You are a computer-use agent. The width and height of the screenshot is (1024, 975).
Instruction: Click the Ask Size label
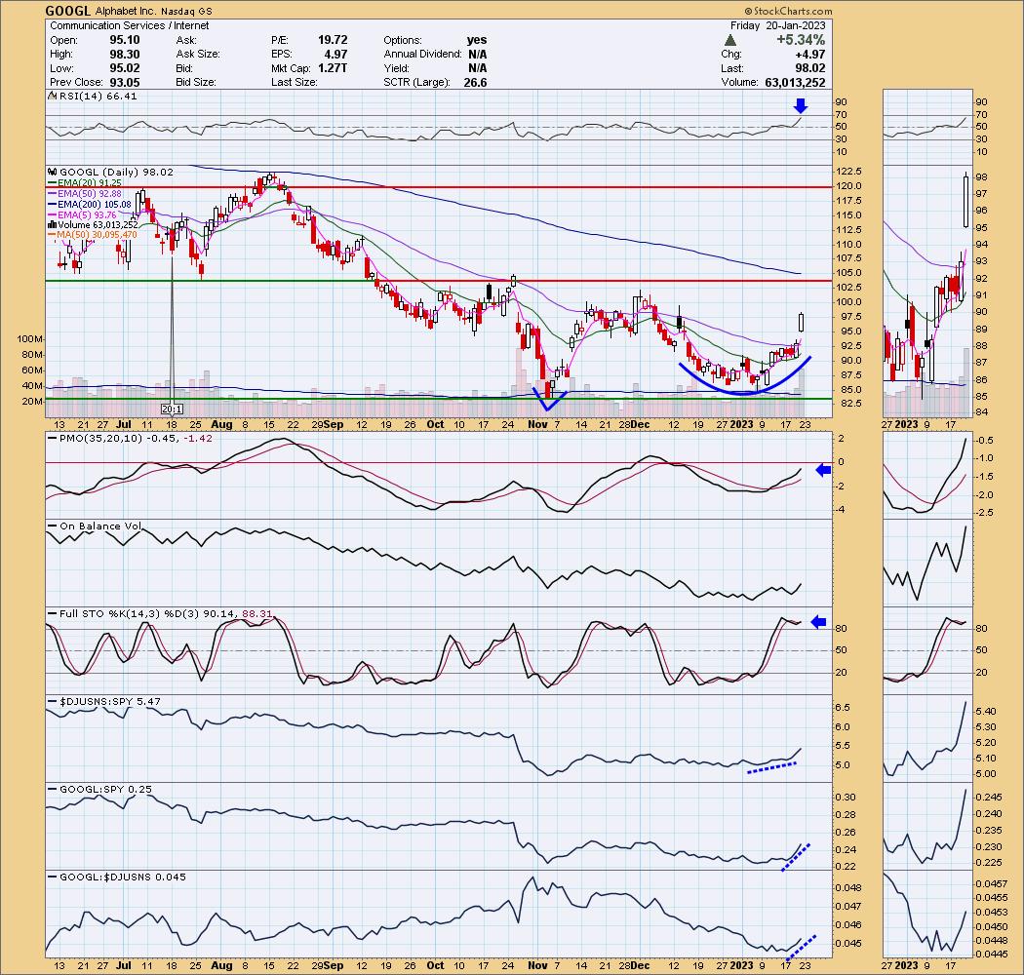tap(197, 55)
